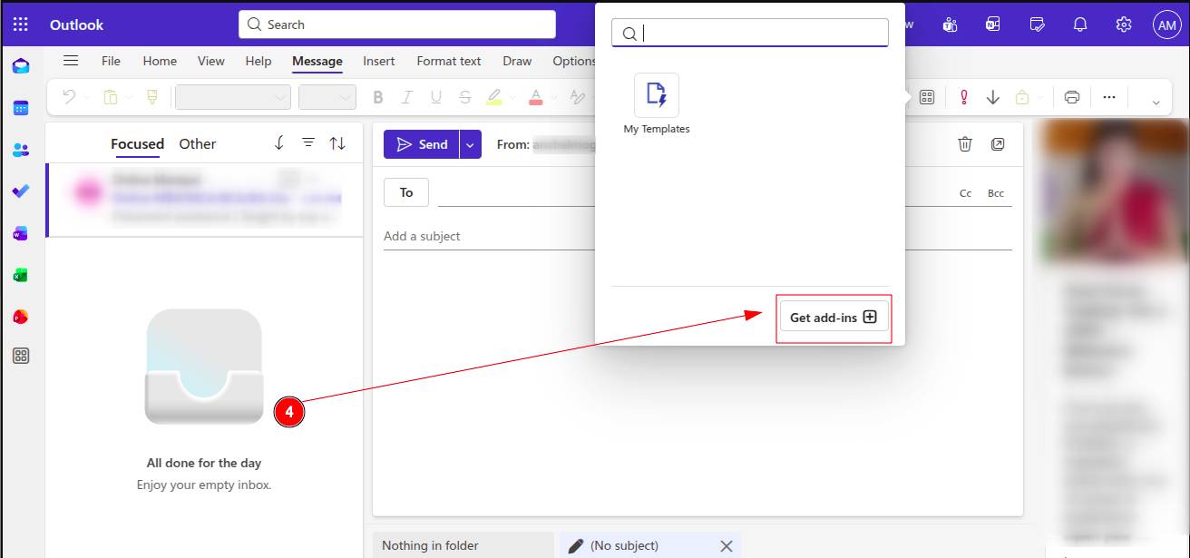The width and height of the screenshot is (1190, 558).
Task: Launch Excel from the left app rail
Action: pos(21,275)
